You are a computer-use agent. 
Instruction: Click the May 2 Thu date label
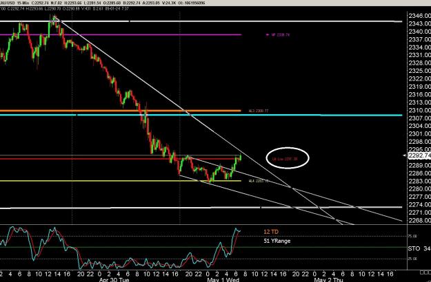(x=328, y=280)
